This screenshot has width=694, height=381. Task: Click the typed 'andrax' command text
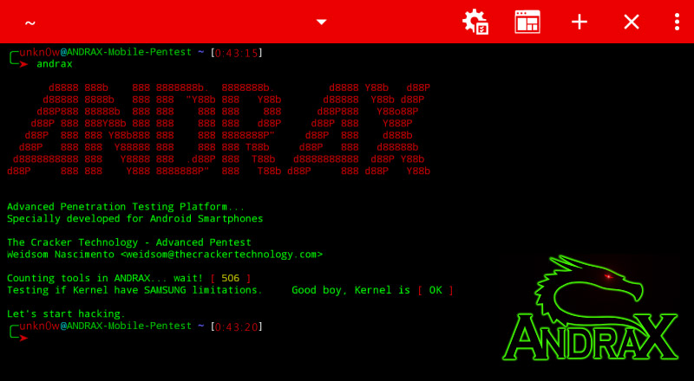[55, 64]
